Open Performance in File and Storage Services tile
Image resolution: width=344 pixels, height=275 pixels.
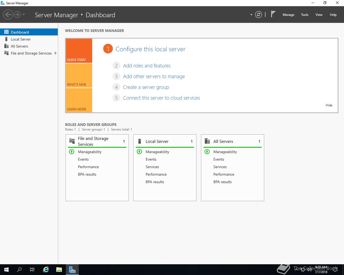click(88, 167)
